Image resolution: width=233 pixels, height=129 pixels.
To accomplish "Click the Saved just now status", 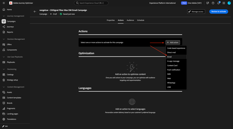I will 69,14.
